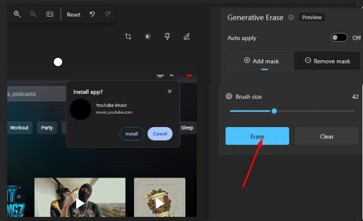Click Cancel in the Install app dialog
The width and height of the screenshot is (363, 221).
pos(160,134)
